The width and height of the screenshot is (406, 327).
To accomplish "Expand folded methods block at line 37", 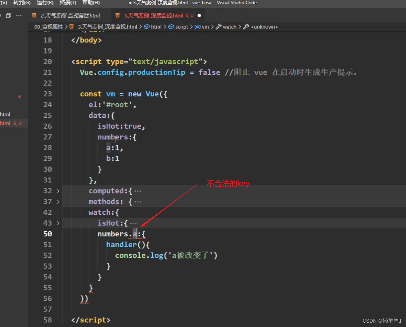I will tap(58, 202).
